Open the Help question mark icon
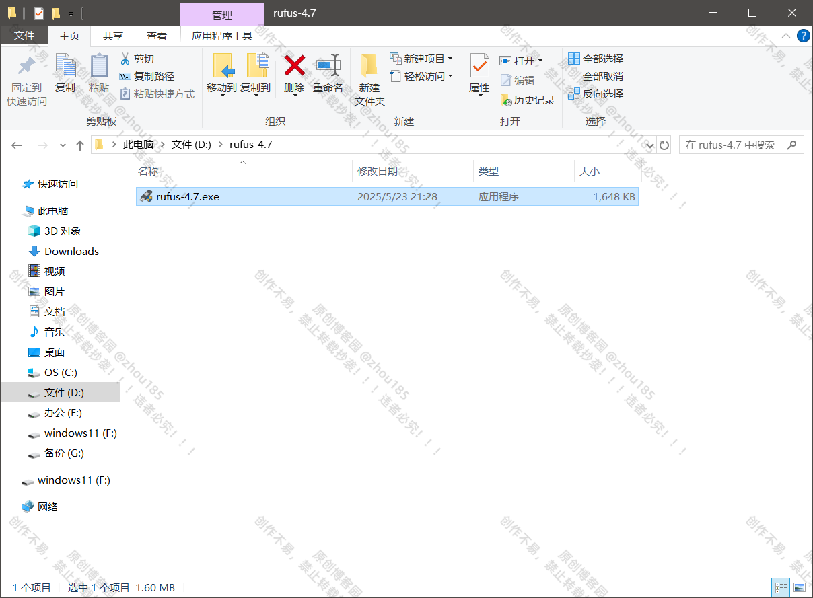The width and height of the screenshot is (813, 598). click(x=803, y=36)
